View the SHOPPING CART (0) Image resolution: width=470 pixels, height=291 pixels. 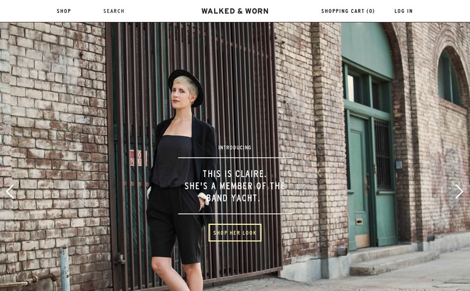(x=348, y=11)
